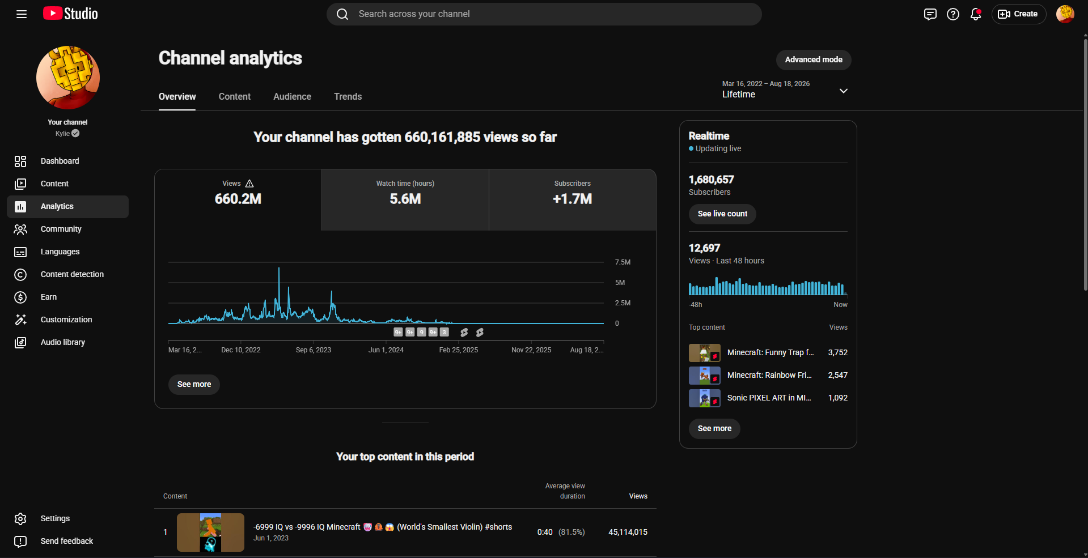1088x558 pixels.
Task: Open Sonic PIXEL ART realtime item
Action: (x=768, y=398)
